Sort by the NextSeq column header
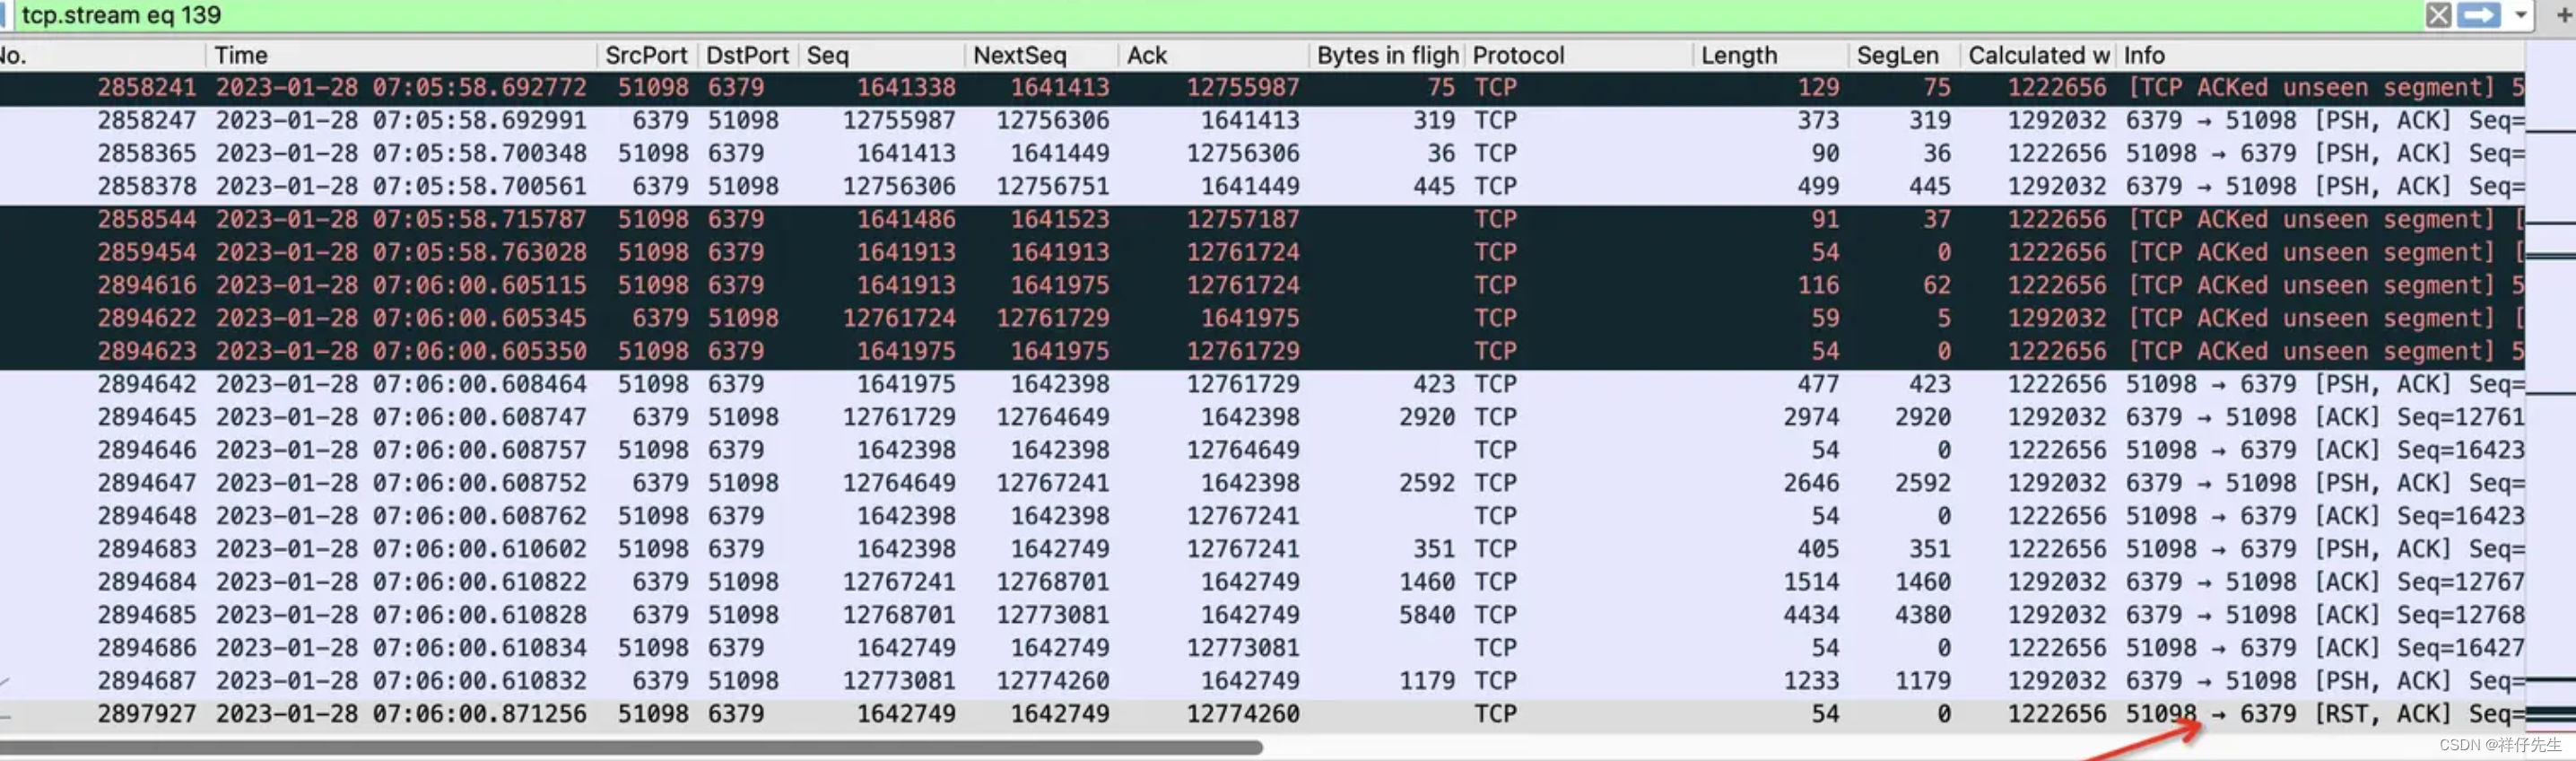The image size is (2576, 761). pos(1041,55)
